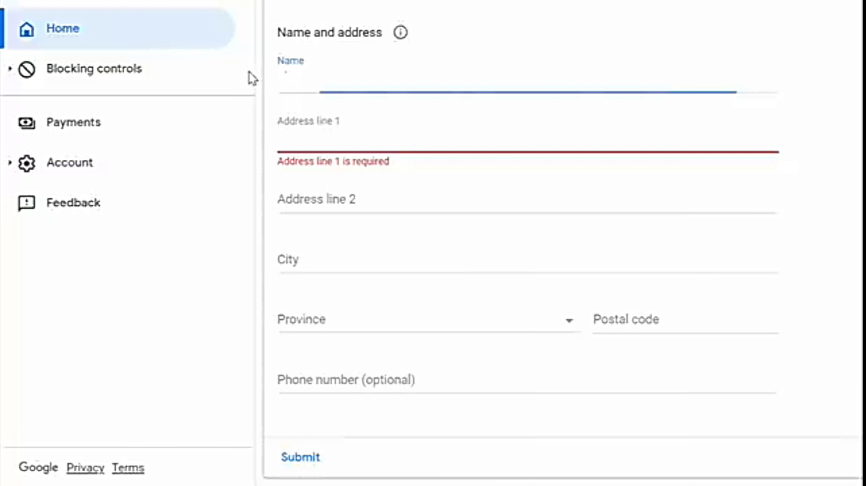Image resolution: width=866 pixels, height=486 pixels.
Task: Click the Account gear icon
Action: point(26,163)
